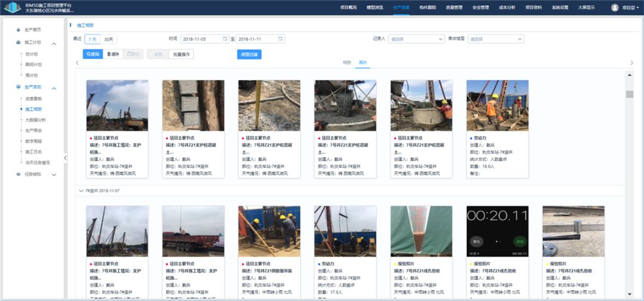Viewport: 644px width, 301px height.
Task: Open the excavator and blue sky photo thumbnail
Action: [117, 106]
